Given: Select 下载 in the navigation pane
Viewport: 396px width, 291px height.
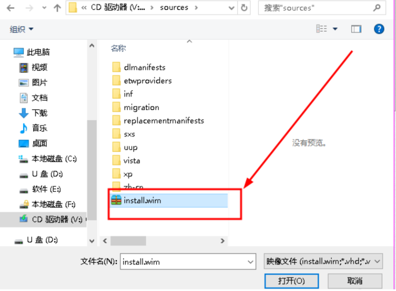Looking at the screenshot, I should click(x=33, y=113).
